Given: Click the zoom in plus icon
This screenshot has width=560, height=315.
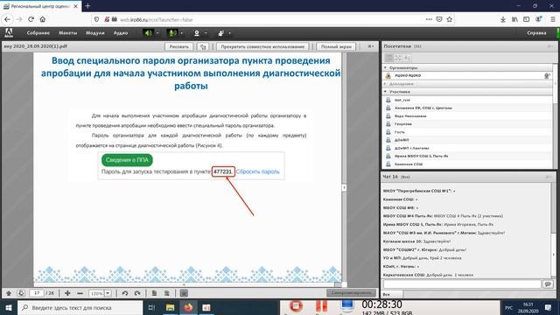Looking at the screenshot, I should pos(67,293).
